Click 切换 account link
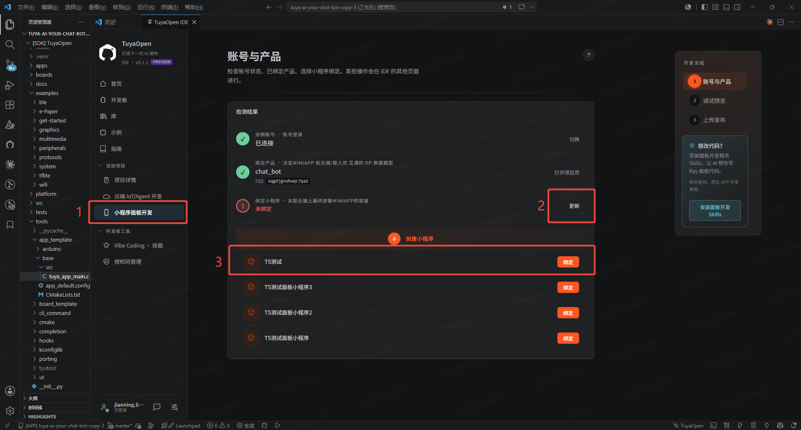Screen dimensions: 801x430 coord(574,139)
